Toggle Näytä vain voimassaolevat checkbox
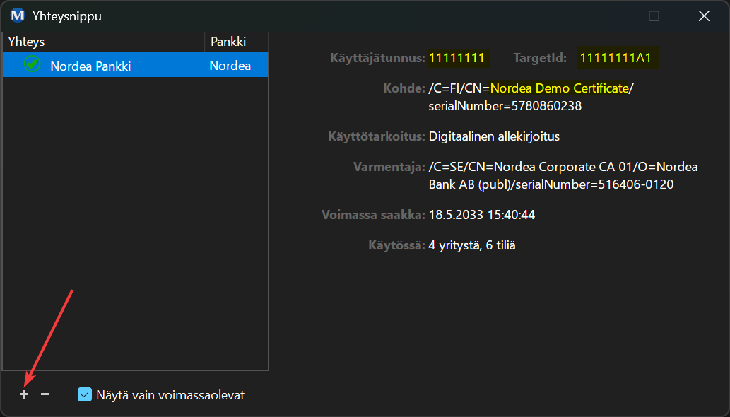This screenshot has height=417, width=730. tap(84, 394)
